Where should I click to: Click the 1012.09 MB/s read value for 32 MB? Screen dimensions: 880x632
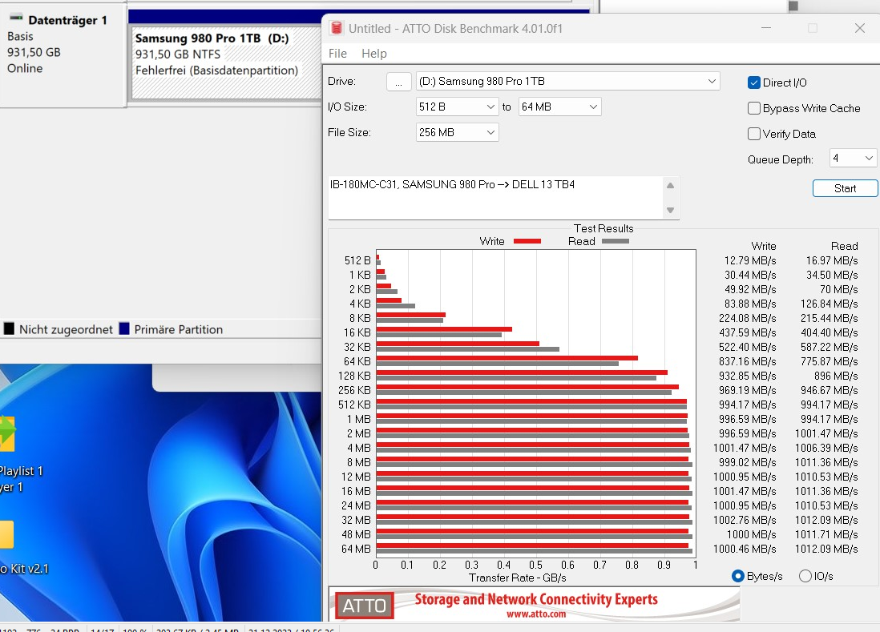(826, 520)
